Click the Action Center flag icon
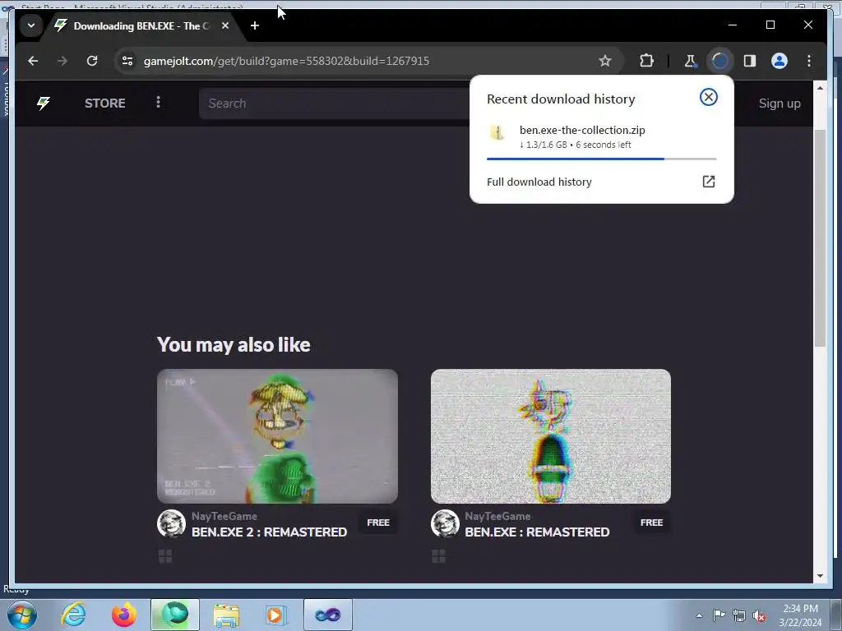Screen dimensions: 842x631 point(719,615)
